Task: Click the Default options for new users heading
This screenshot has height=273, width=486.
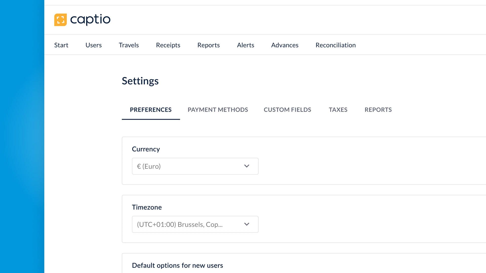Action: 177,265
